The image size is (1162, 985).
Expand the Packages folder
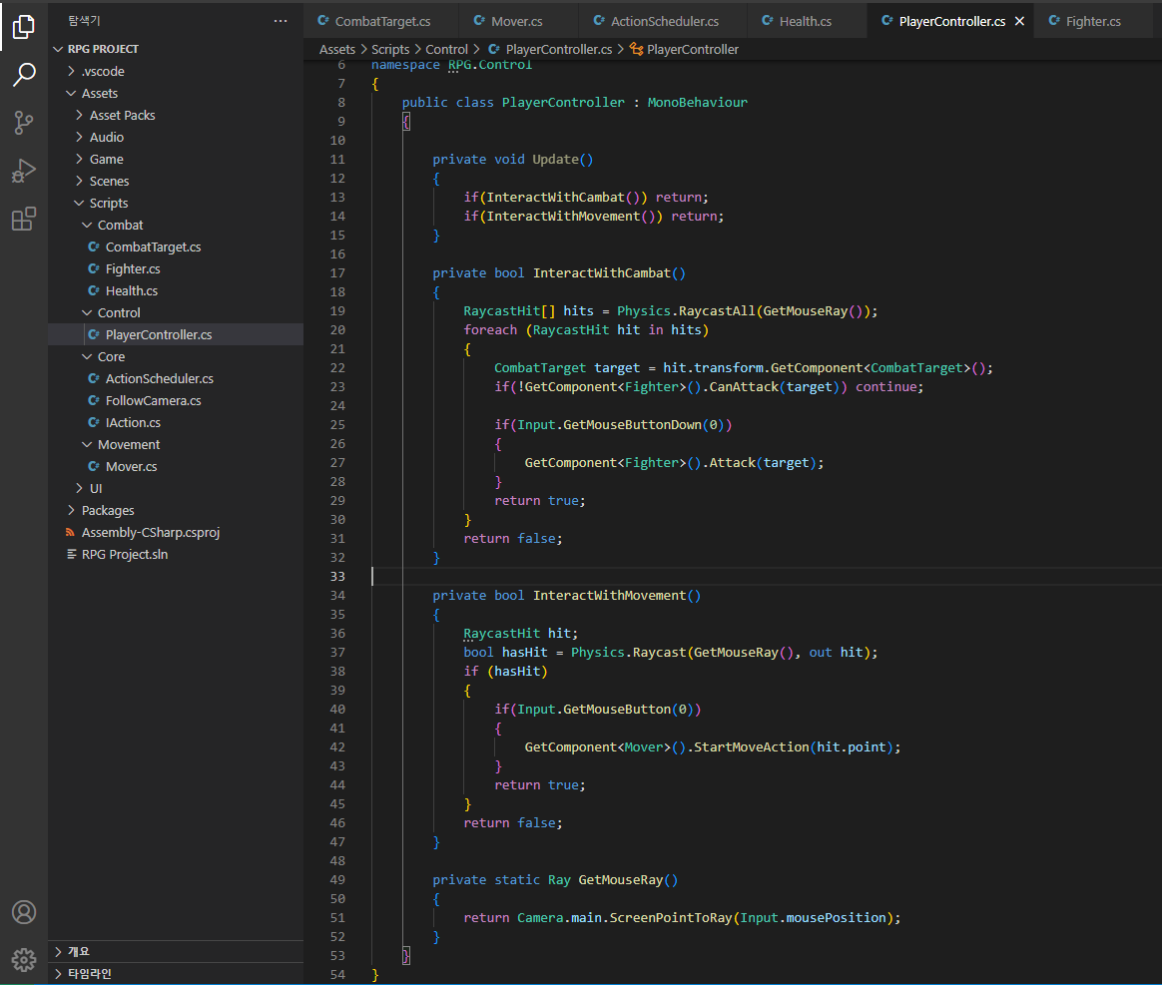108,510
